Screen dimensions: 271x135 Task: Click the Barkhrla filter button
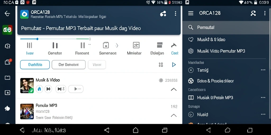point(35,65)
